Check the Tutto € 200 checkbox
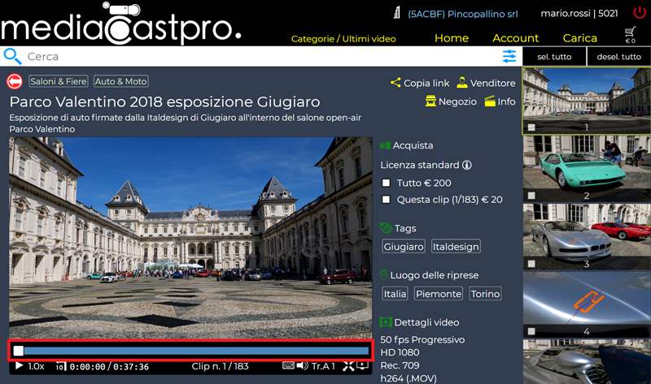 tap(386, 183)
